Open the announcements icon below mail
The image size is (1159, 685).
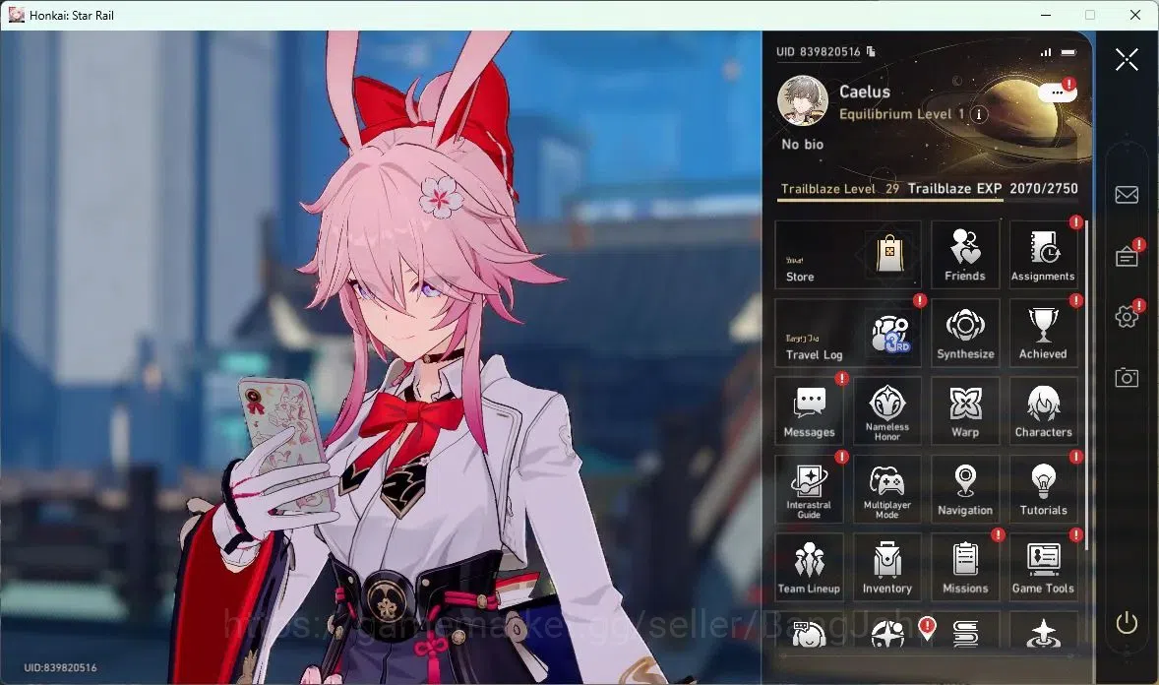[1127, 256]
